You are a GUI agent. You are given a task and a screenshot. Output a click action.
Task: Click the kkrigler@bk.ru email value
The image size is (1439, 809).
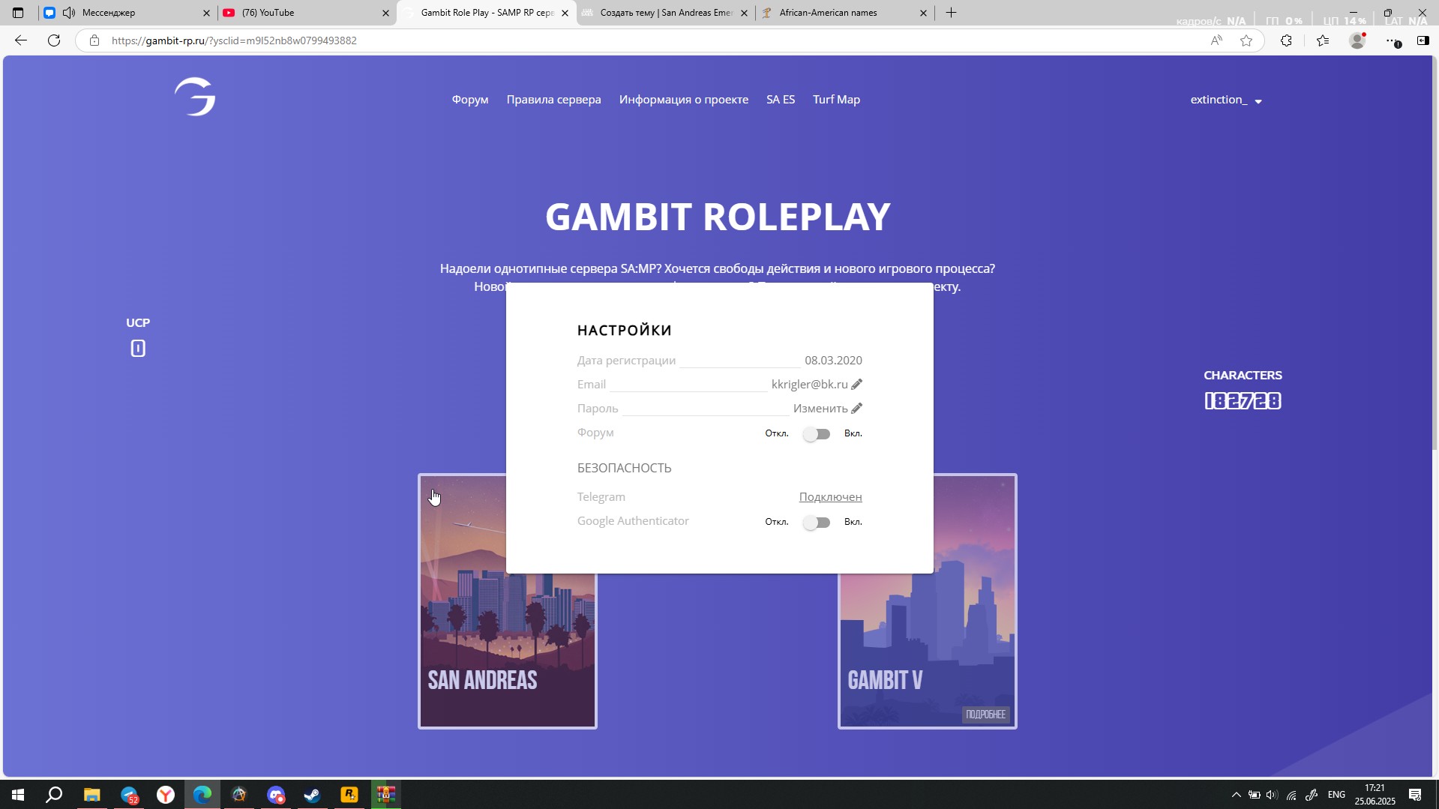[x=809, y=385]
